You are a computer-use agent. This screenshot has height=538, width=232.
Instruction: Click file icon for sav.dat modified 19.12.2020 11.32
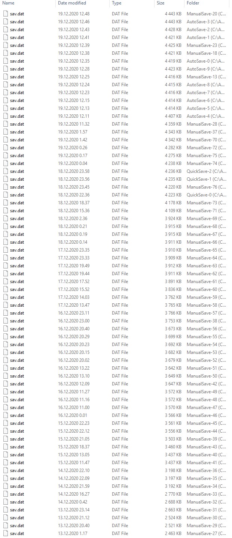5,124
